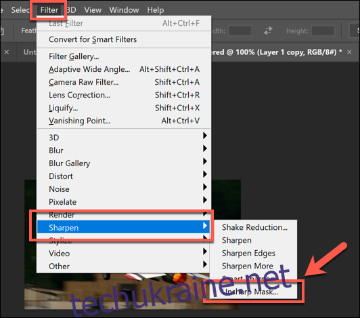
Task: Expand the Blur submenu arrow
Action: coord(205,148)
